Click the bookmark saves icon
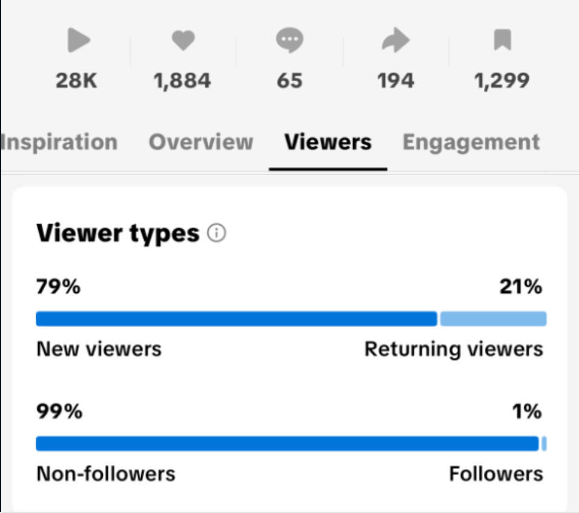Screen dimensions: 579x513 click(502, 41)
